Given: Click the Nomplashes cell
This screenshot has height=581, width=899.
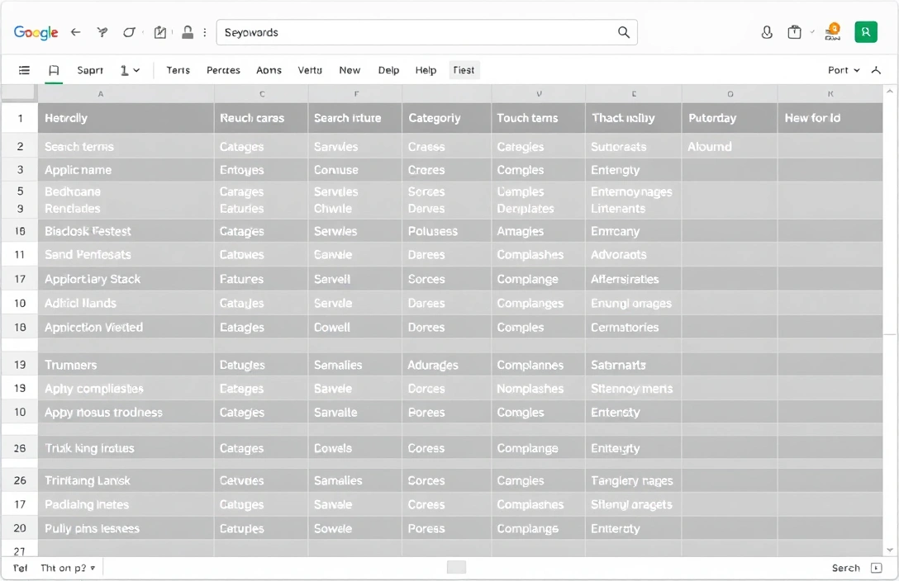Looking at the screenshot, I should tap(539, 389).
